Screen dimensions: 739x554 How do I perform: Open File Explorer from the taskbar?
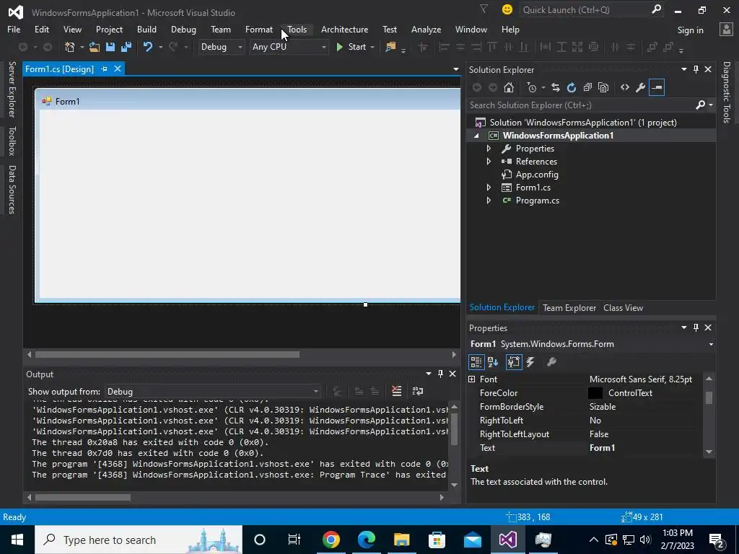tap(401, 540)
